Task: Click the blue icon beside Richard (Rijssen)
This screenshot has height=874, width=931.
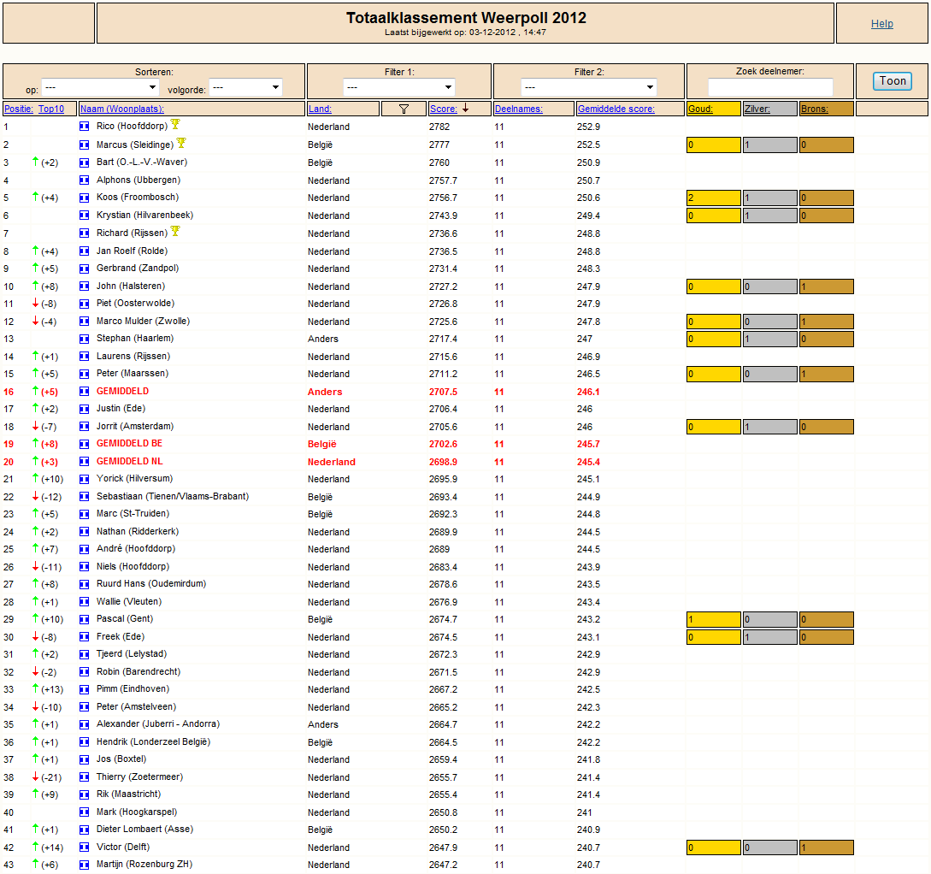Action: [85, 233]
